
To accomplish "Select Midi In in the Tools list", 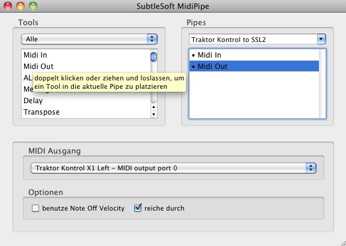I will click(86, 55).
